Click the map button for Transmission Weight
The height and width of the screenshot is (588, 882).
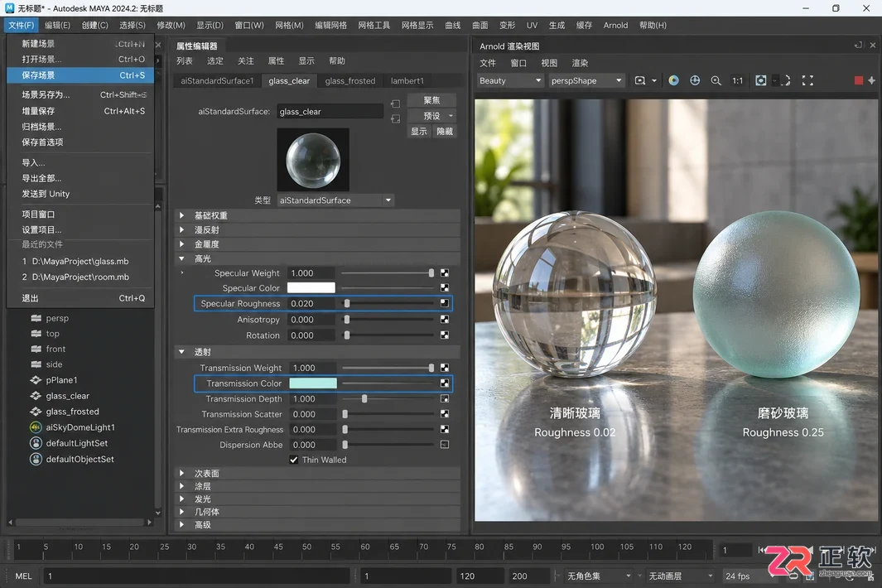445,368
